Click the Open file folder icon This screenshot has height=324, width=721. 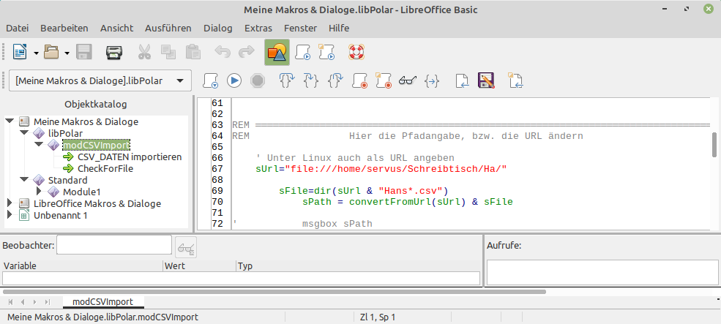[51, 53]
